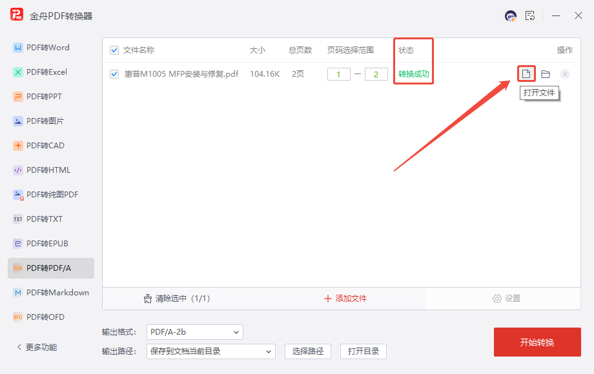Minimize the converter window

[556, 16]
